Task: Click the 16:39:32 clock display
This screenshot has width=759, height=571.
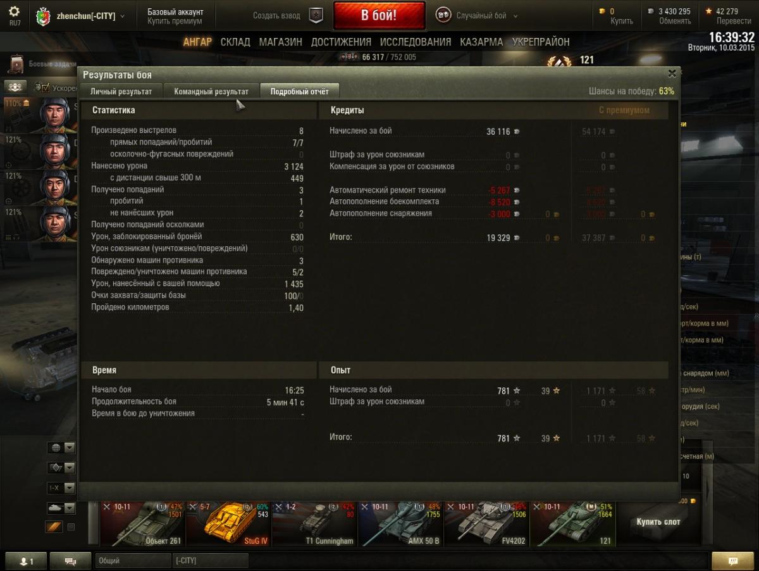Action: click(731, 37)
